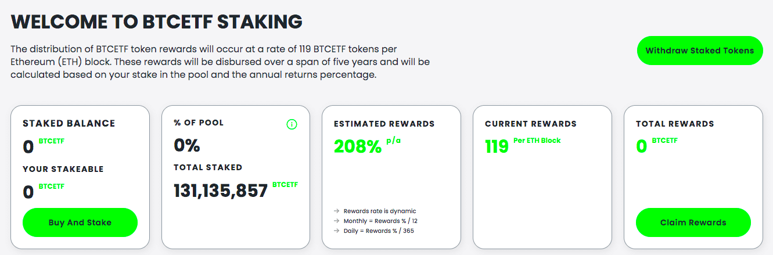Click the Total Rewards zero value
The image size is (773, 255).
point(641,146)
